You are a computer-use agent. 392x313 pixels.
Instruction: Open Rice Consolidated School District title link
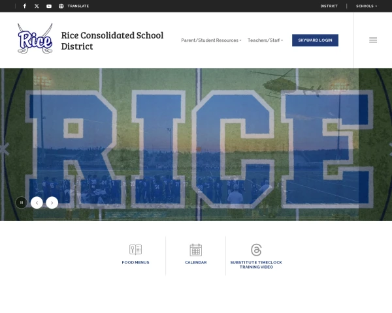[x=112, y=40]
